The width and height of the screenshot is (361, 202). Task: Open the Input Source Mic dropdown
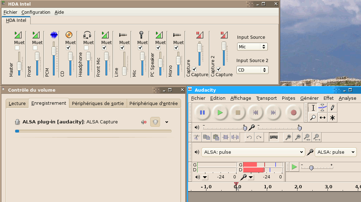(252, 47)
